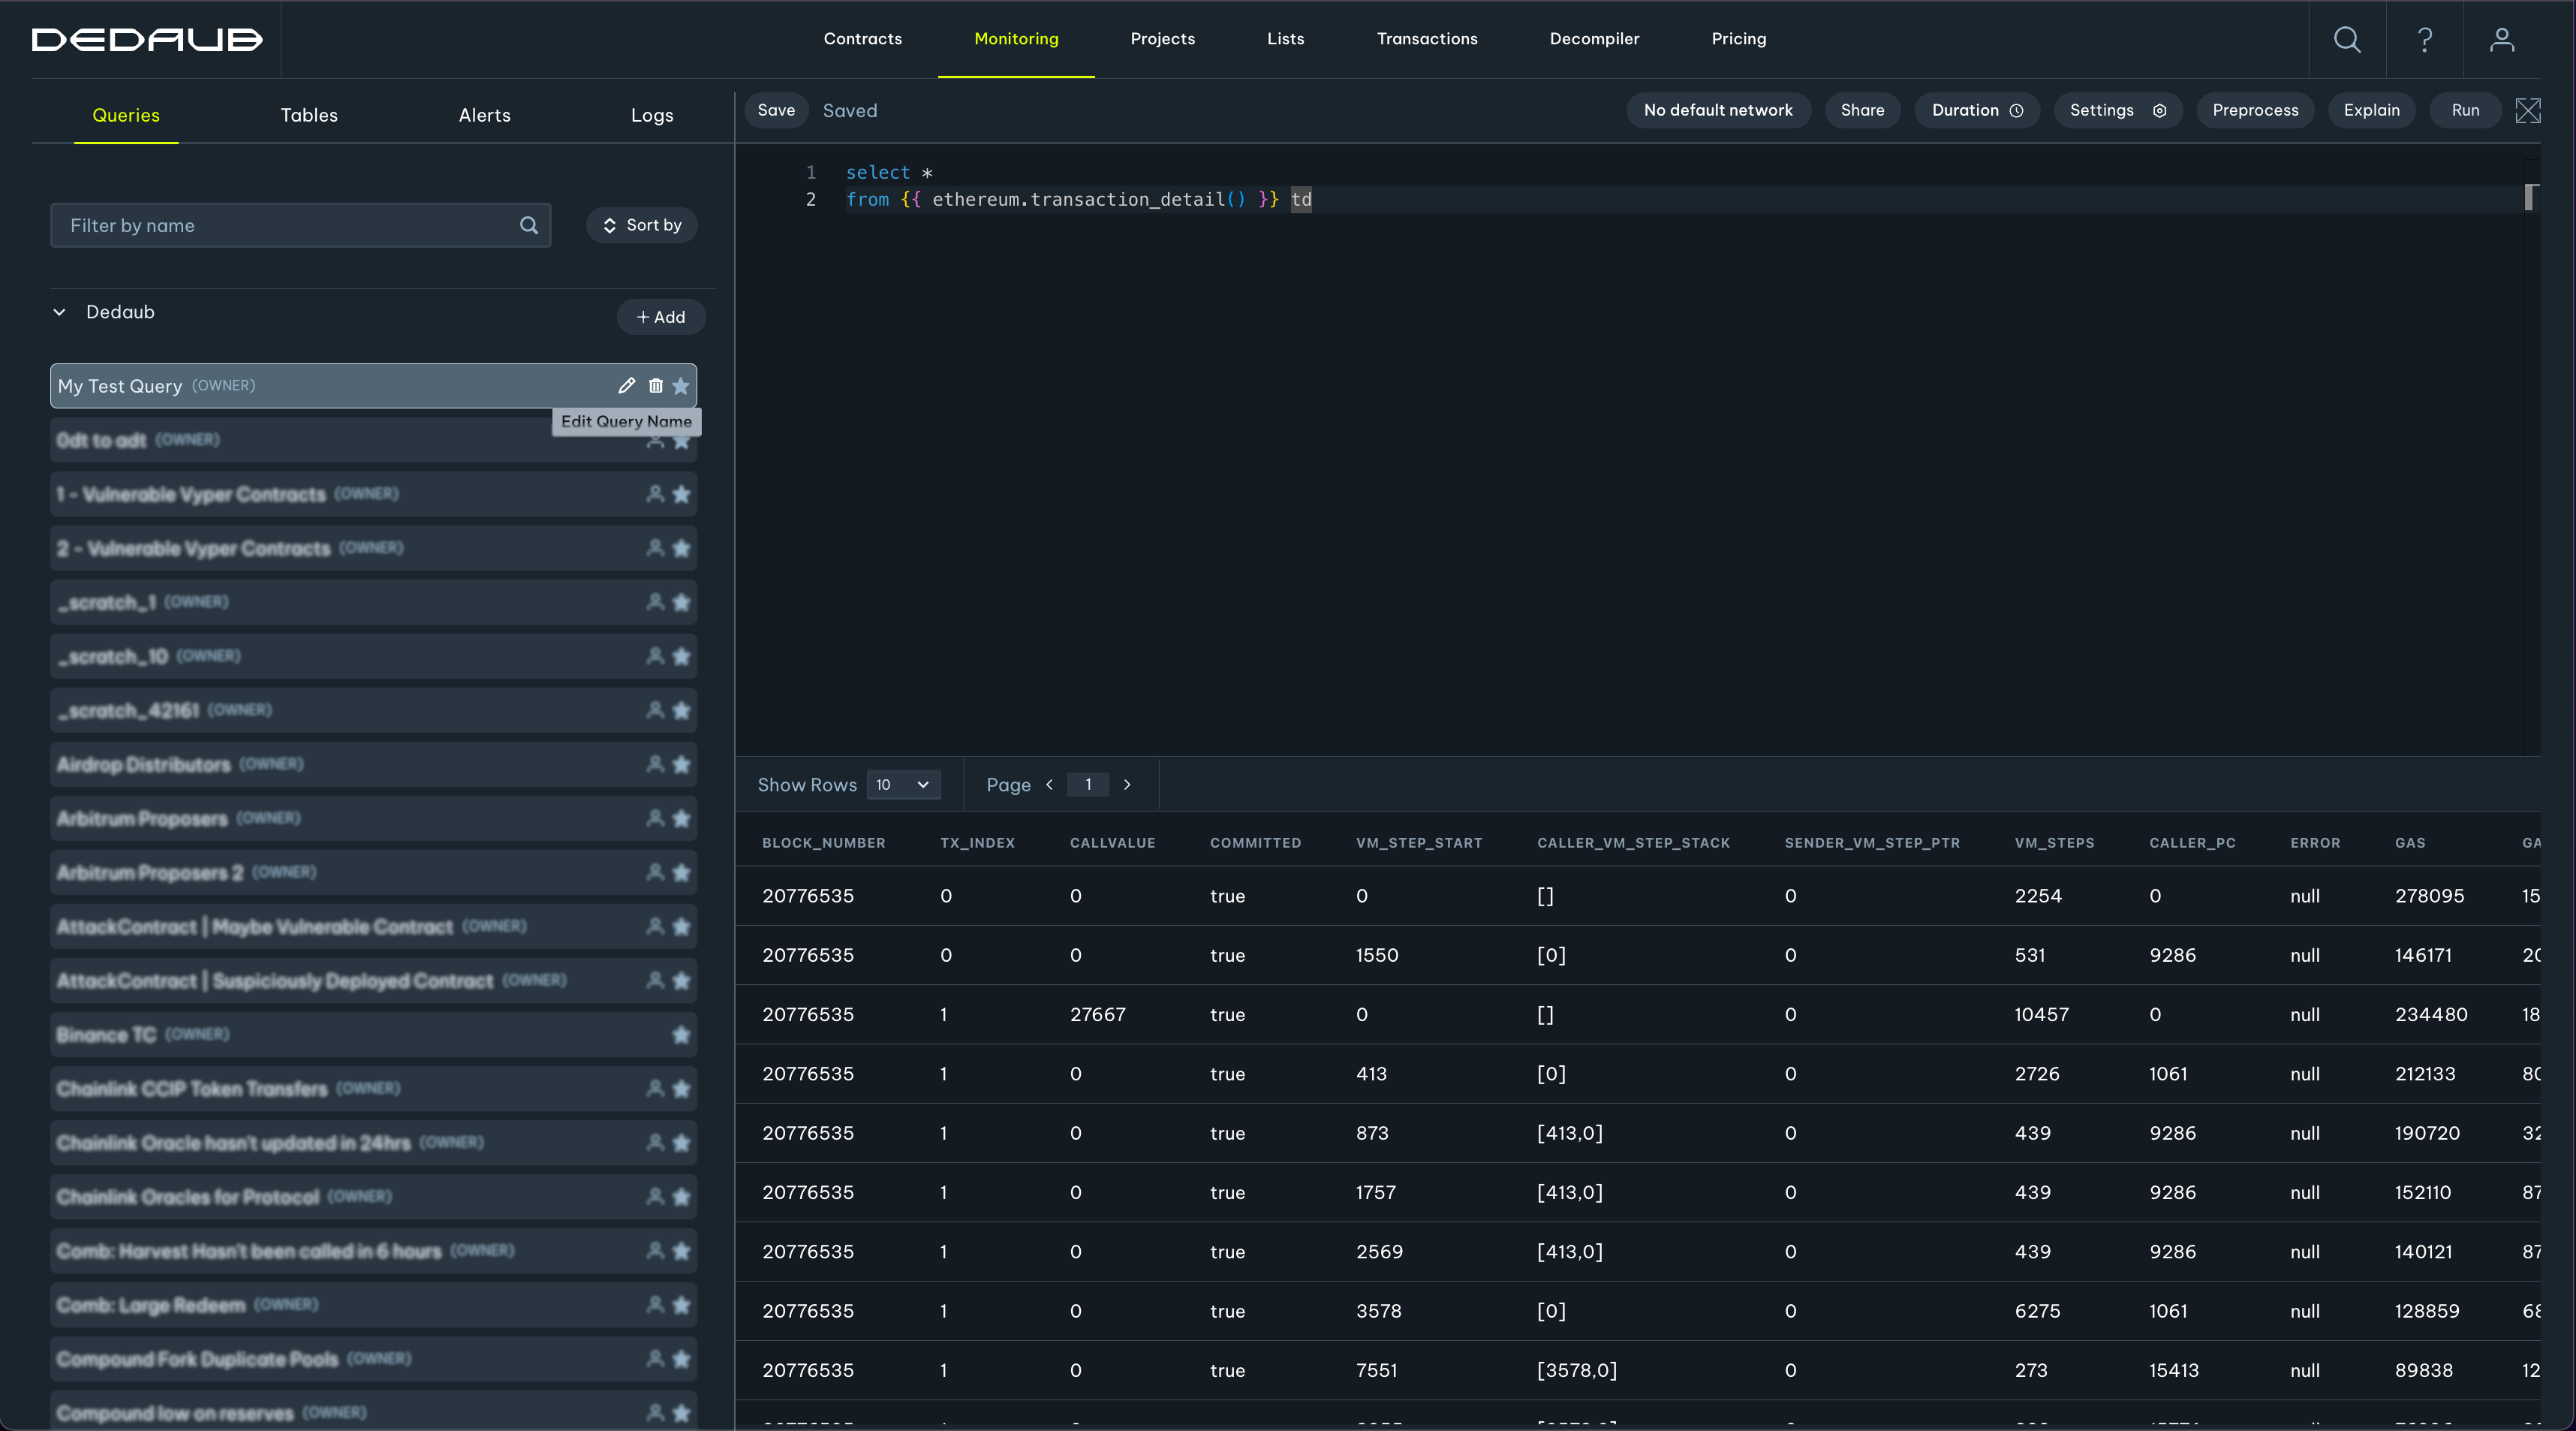Toggle favorite star on My Test Query
The height and width of the screenshot is (1431, 2576).
[681, 386]
